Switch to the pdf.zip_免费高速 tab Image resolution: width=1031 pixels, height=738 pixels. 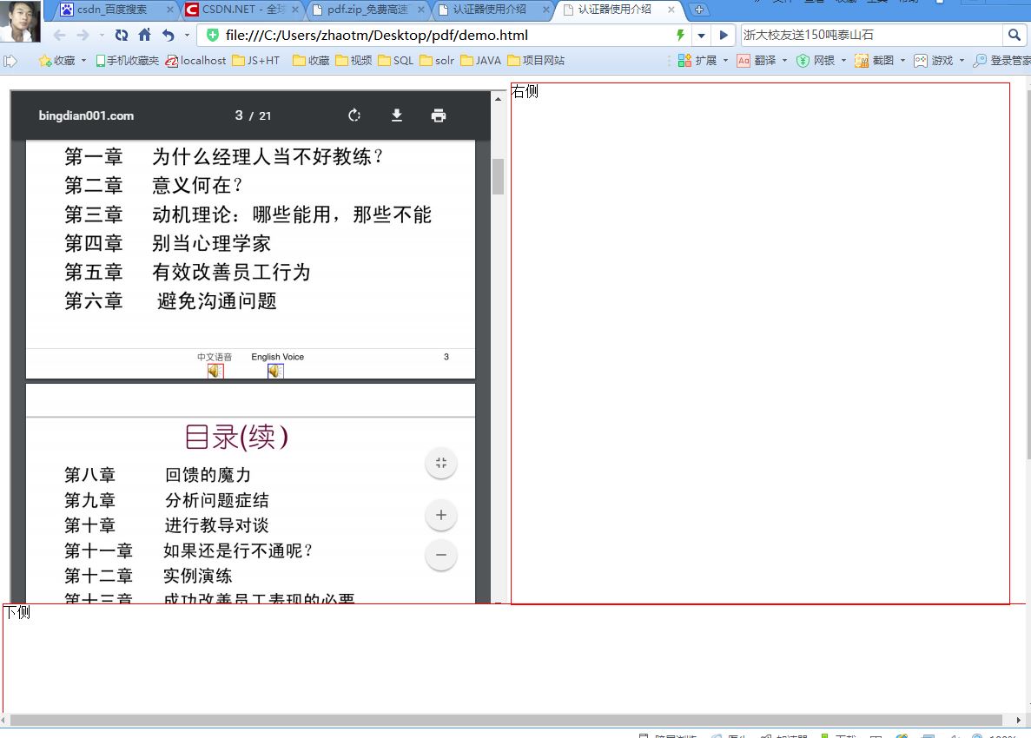point(367,10)
